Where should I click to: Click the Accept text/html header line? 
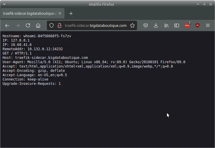(87, 66)
